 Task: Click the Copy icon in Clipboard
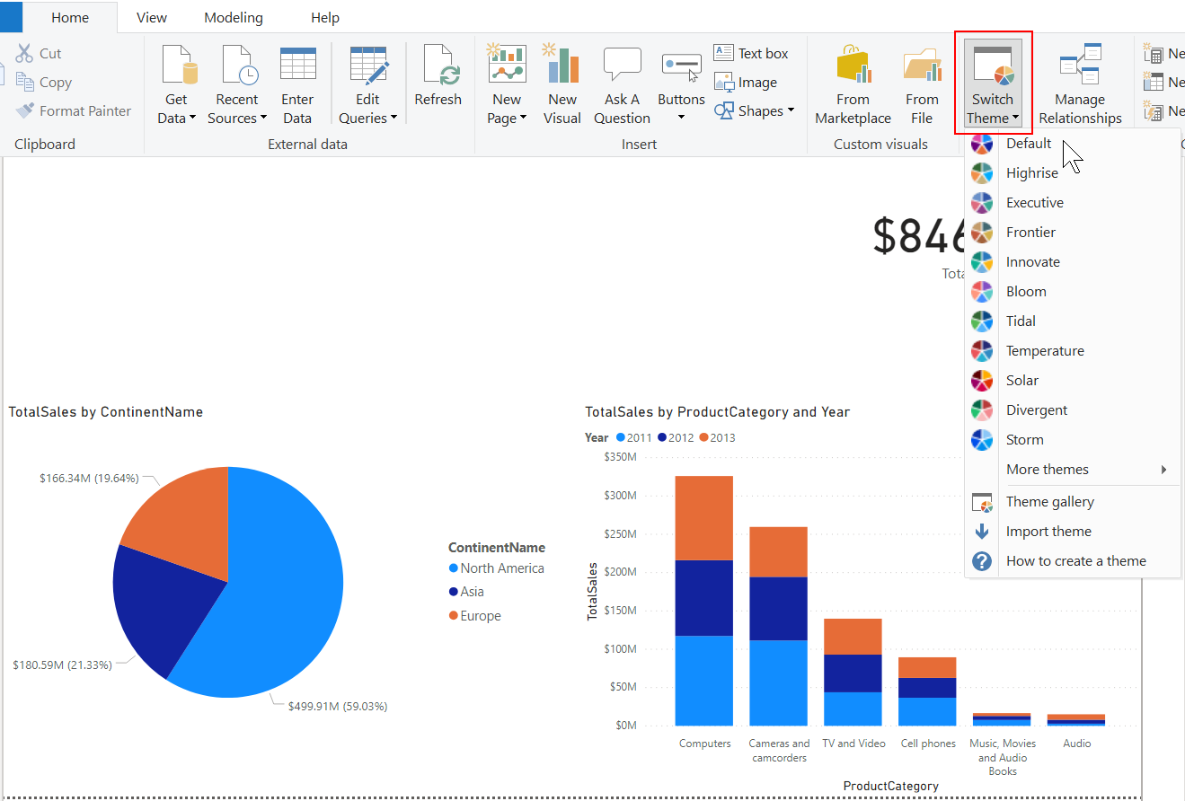click(x=24, y=83)
